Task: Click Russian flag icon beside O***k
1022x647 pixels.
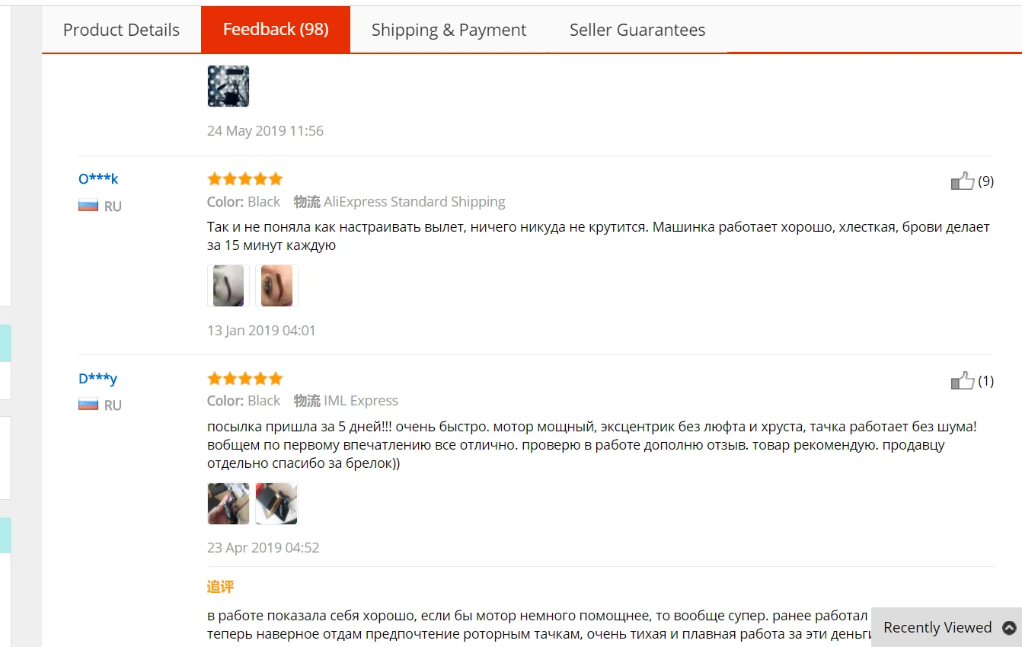Action: coord(88,206)
